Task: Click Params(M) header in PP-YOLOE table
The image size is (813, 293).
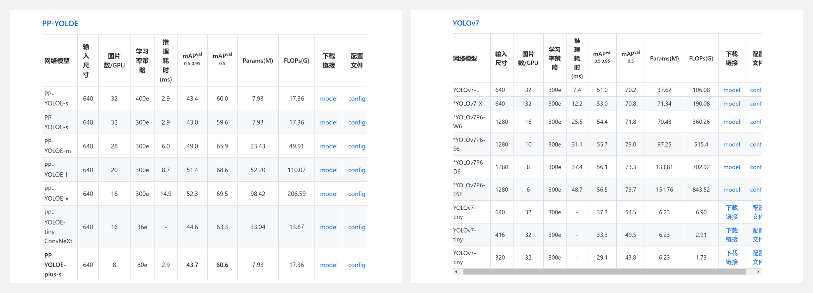Action: pyautogui.click(x=258, y=61)
